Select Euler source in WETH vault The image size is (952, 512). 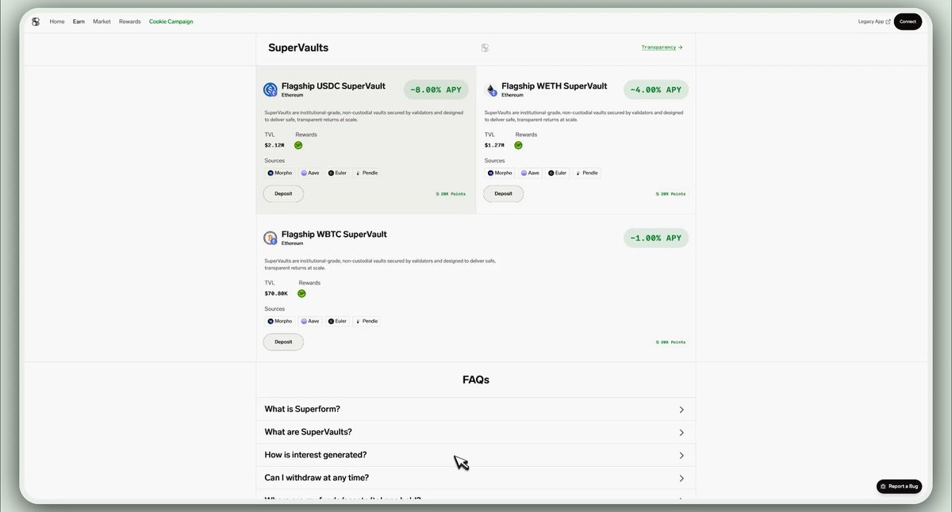[x=558, y=173]
